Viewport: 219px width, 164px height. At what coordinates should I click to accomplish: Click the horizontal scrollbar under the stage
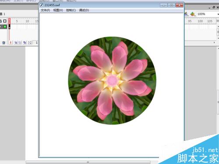pos(88,162)
